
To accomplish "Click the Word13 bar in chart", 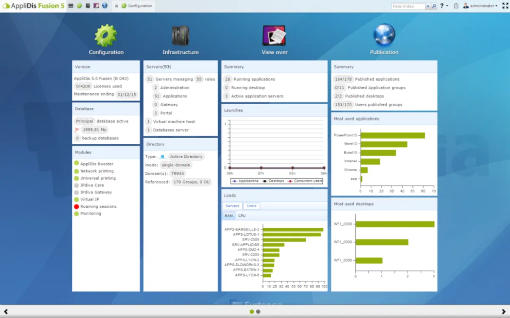I will (384, 144).
